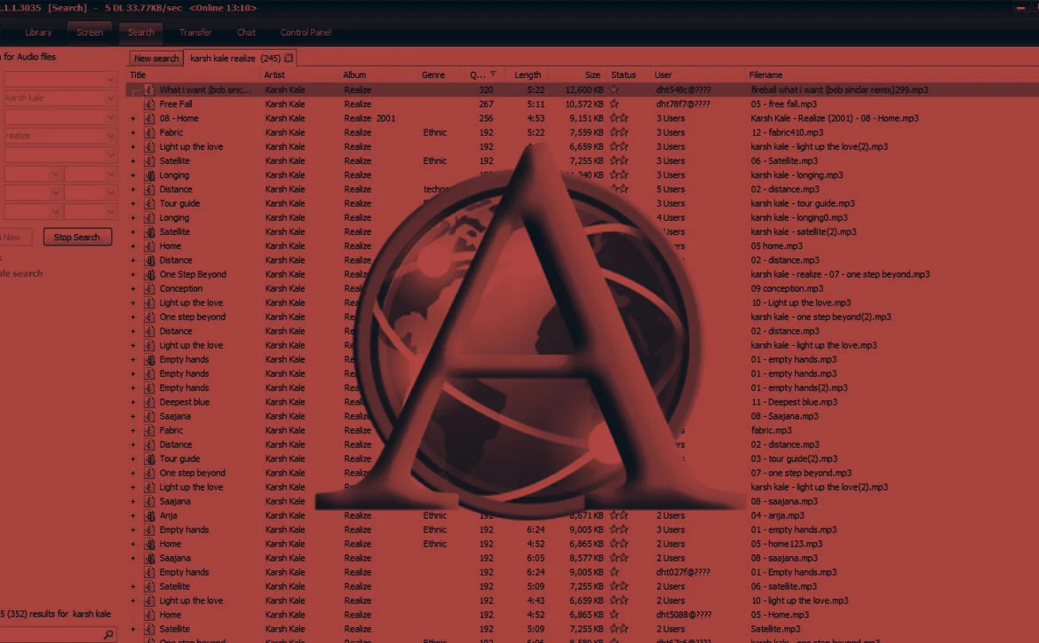Image resolution: width=1039 pixels, height=643 pixels.
Task: Expand the Conception result row
Action: pos(133,288)
